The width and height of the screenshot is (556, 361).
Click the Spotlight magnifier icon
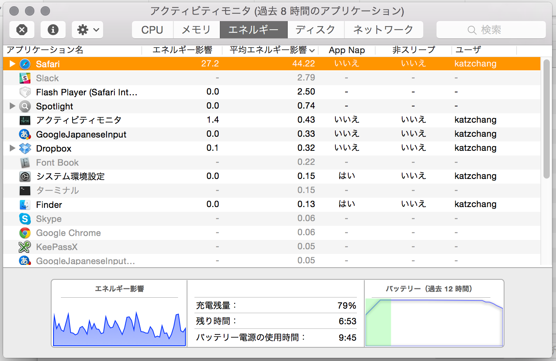point(25,106)
